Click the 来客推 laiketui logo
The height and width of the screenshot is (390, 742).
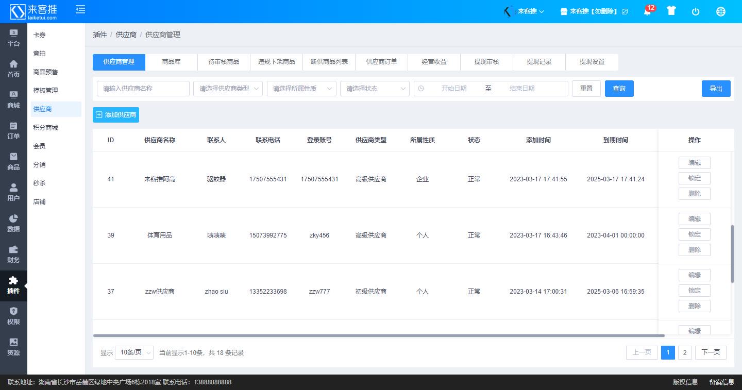(34, 11)
